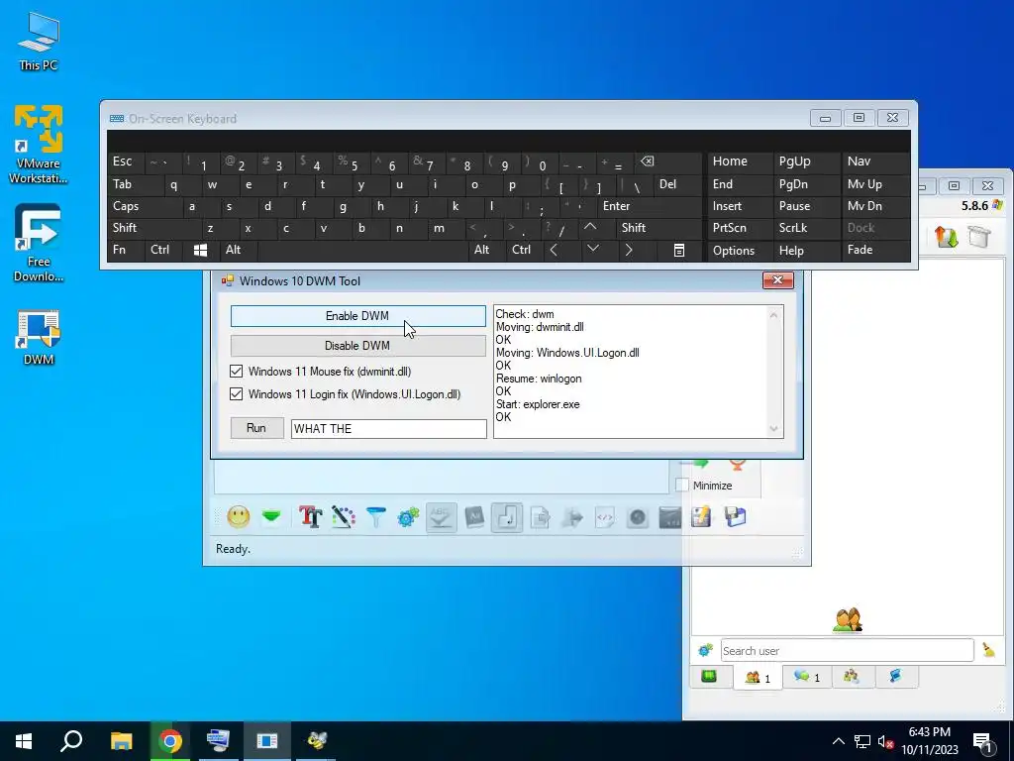Switch to the blue scroll tab

(895, 677)
